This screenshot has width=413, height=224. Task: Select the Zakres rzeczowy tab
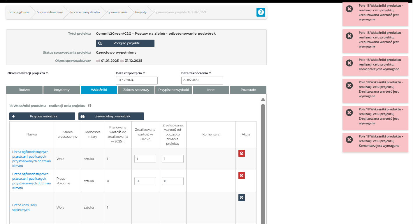pos(136,90)
